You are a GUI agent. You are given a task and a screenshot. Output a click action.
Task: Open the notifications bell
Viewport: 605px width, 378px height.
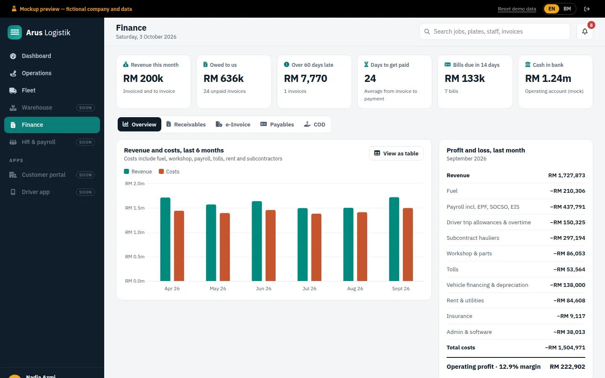pos(585,31)
